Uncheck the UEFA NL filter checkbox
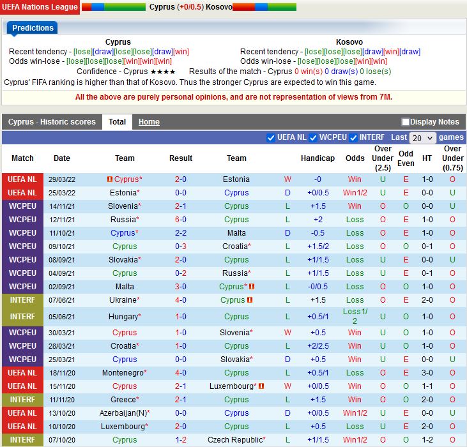 271,137
